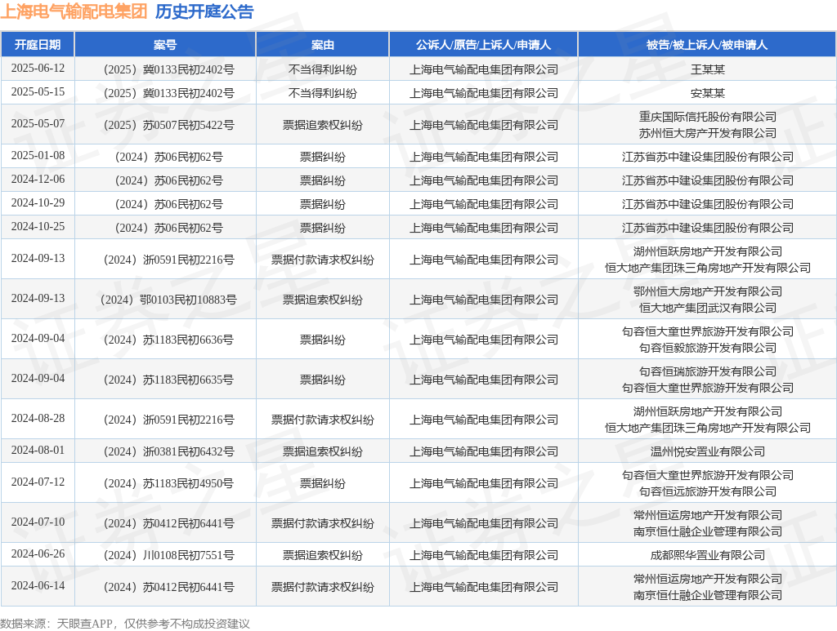837x631 pixels.
Task: Select the date cell 2025-01-08
Action: click(38, 156)
